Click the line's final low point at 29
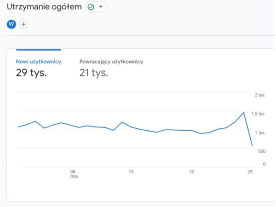Screen dimensions: 276x207 click(252, 146)
